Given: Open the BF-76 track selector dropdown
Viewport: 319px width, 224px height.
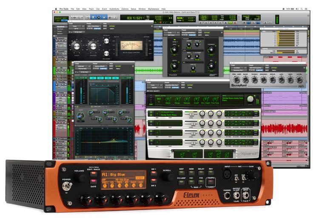Looking at the screenshot, I should [x=75, y=26].
